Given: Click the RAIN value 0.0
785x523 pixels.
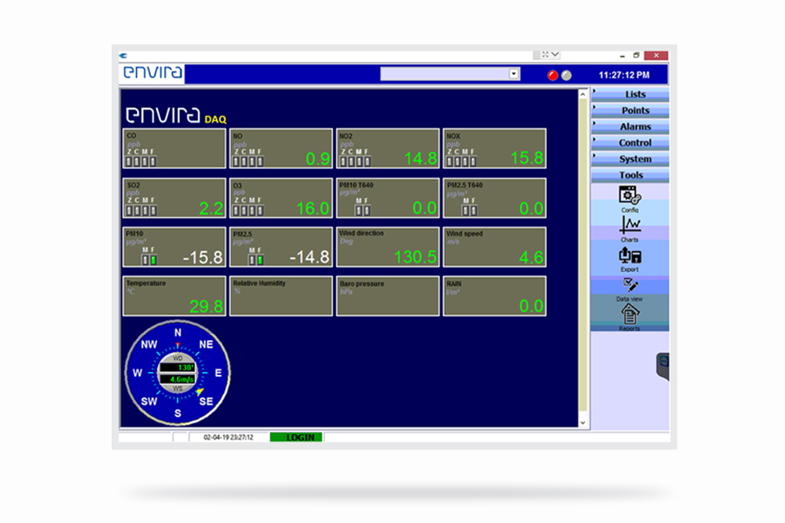Looking at the screenshot, I should 531,306.
